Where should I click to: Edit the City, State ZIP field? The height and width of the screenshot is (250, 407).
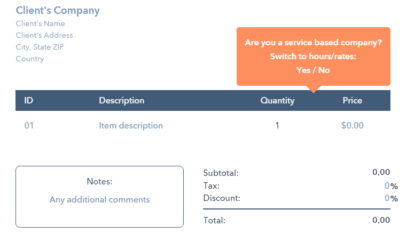click(40, 47)
